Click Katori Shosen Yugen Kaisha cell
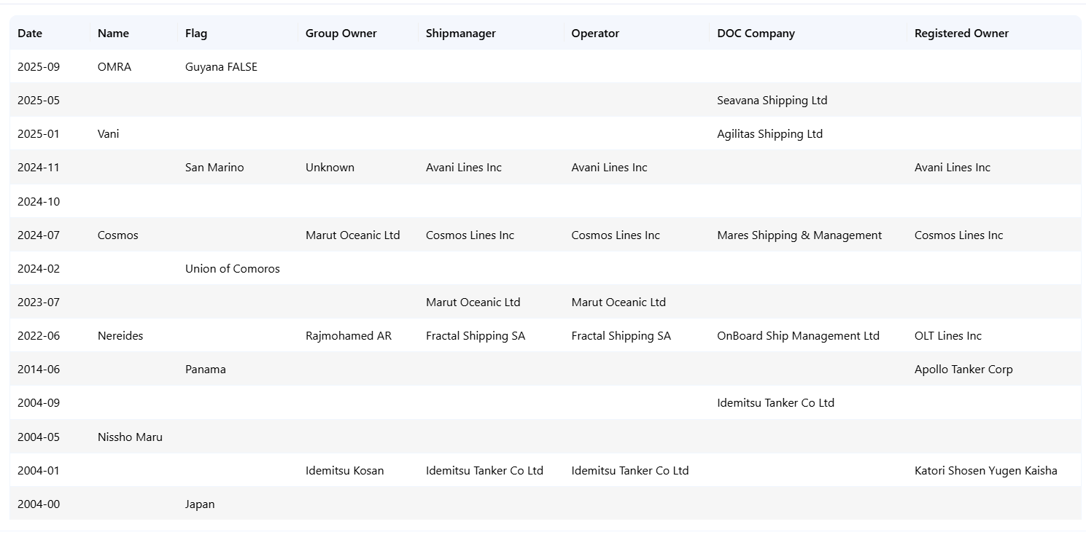Image resolution: width=1086 pixels, height=535 pixels. 985,471
